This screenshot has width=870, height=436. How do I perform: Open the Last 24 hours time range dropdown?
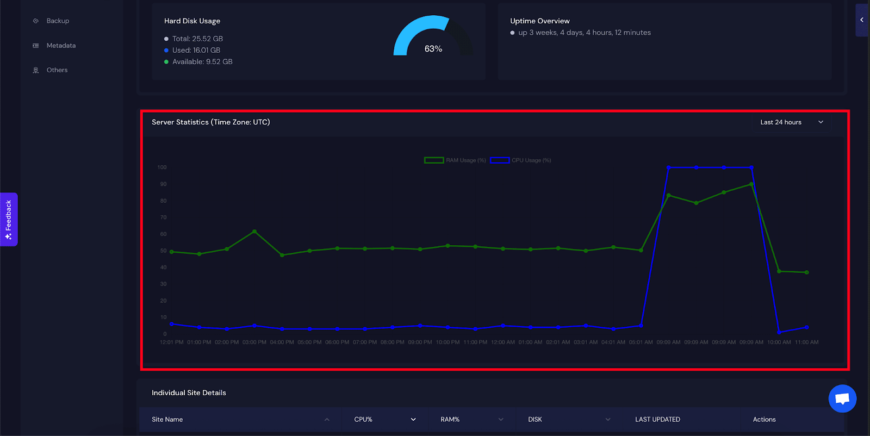(x=791, y=122)
